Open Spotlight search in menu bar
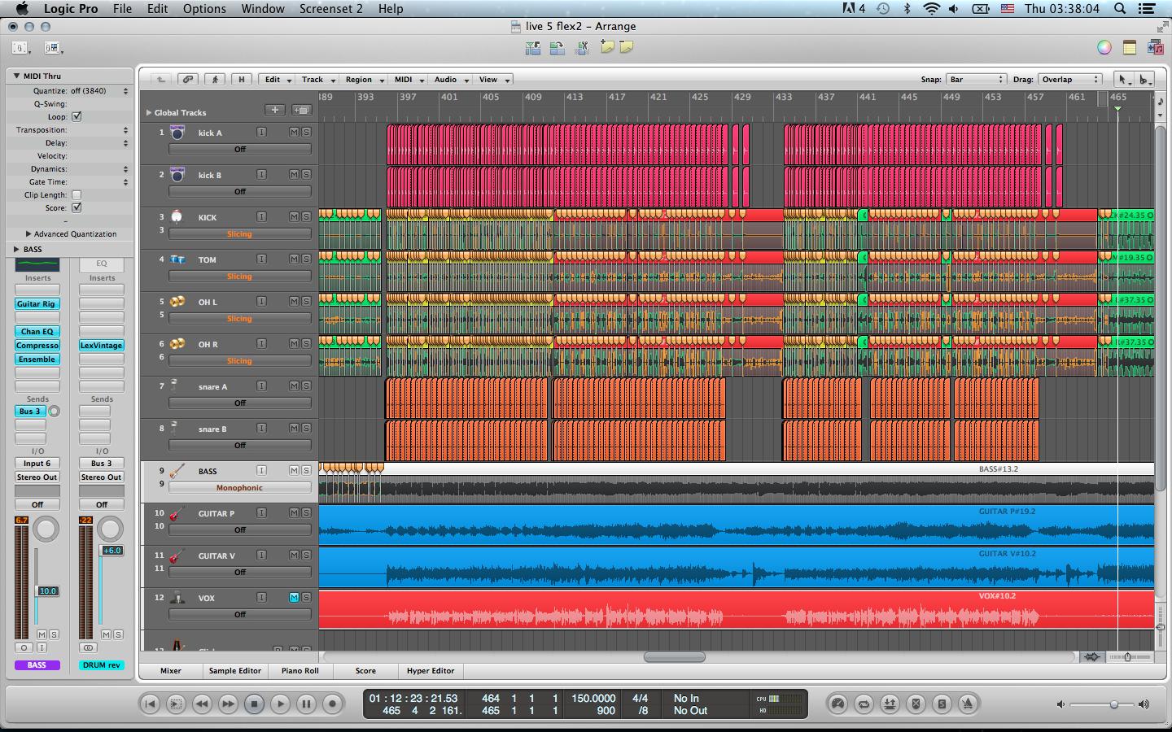Viewport: 1172px width, 732px height. pyautogui.click(x=1120, y=9)
